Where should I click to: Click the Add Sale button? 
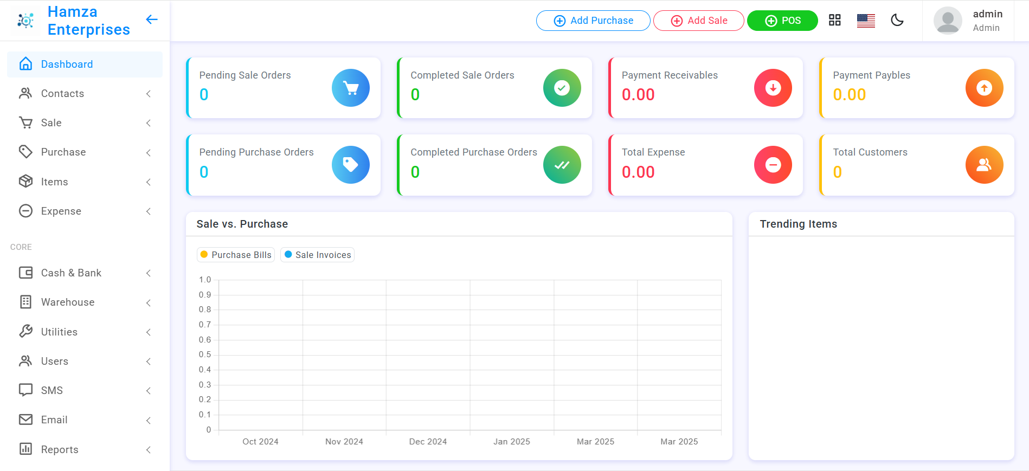[x=699, y=21]
